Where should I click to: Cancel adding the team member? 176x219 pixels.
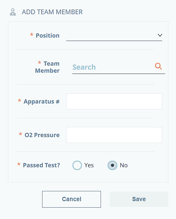point(71,199)
